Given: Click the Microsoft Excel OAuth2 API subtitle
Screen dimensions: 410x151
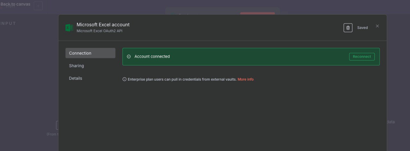Looking at the screenshot, I should [99, 31].
